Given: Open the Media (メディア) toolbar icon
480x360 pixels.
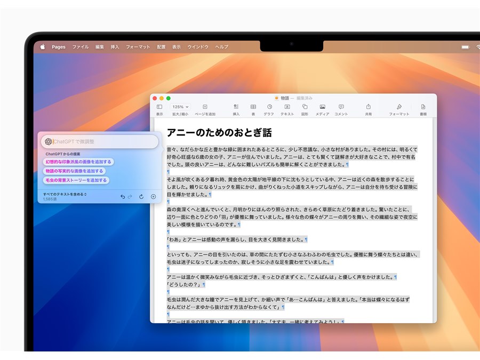Looking at the screenshot, I should pos(322,107).
